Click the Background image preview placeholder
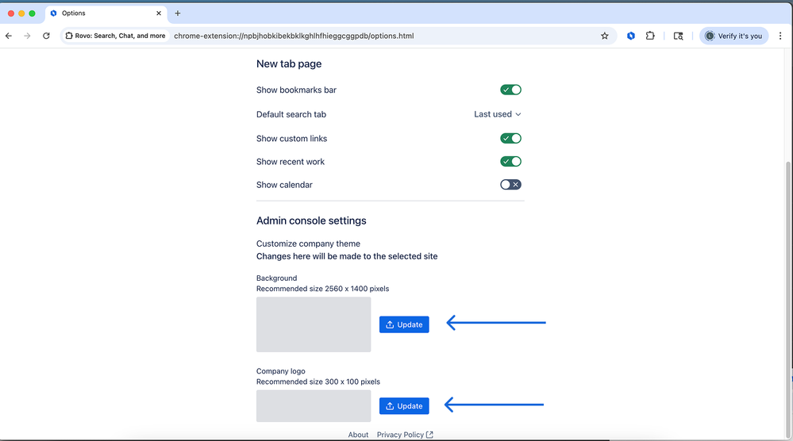793x441 pixels. [x=314, y=324]
